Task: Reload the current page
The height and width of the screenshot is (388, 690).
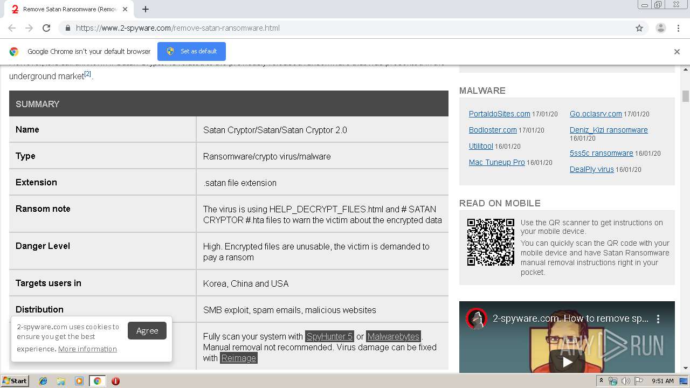Action: coord(46,28)
